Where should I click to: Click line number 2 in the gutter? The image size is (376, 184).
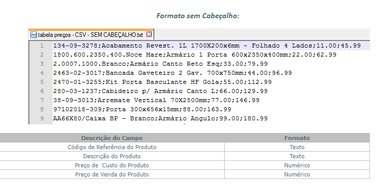pos(42,55)
